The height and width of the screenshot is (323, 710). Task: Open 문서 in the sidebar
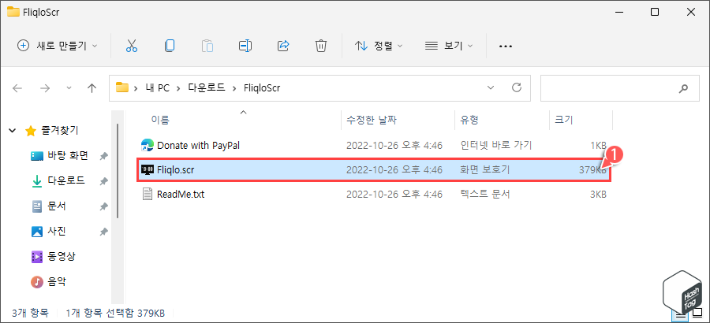57,206
